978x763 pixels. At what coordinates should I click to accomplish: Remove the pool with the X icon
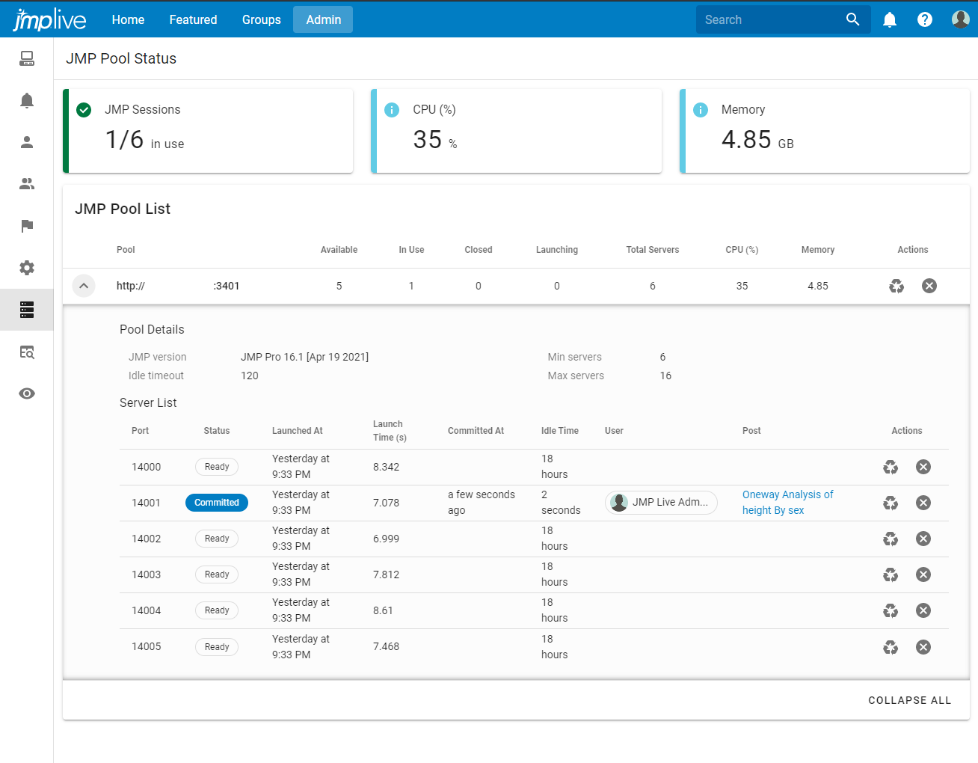point(929,286)
